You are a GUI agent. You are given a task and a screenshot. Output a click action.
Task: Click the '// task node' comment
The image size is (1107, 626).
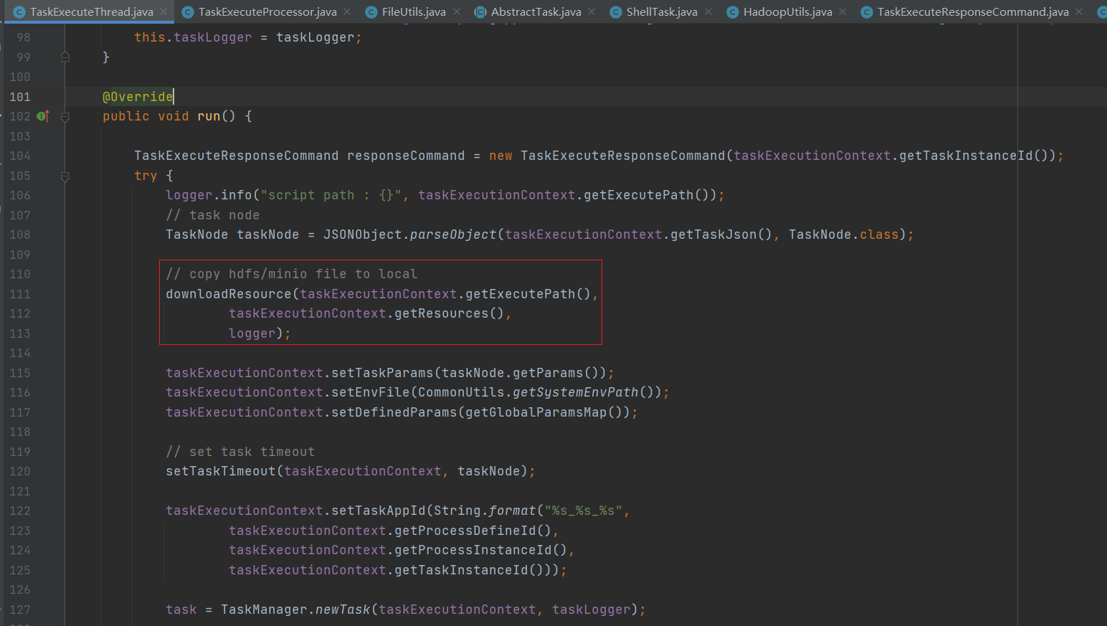coord(213,215)
